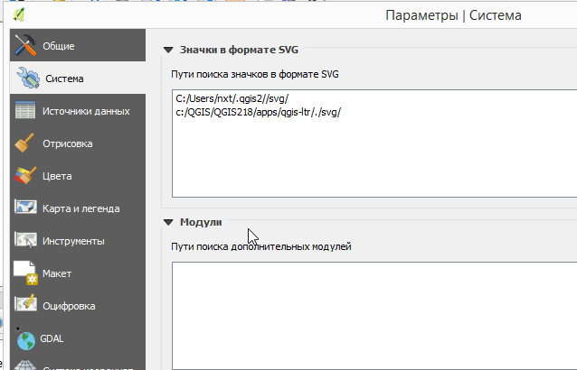Image resolution: width=577 pixels, height=370 pixels.
Task: Click the Пути поиска дополнительных модулей label
Action: click(260, 245)
